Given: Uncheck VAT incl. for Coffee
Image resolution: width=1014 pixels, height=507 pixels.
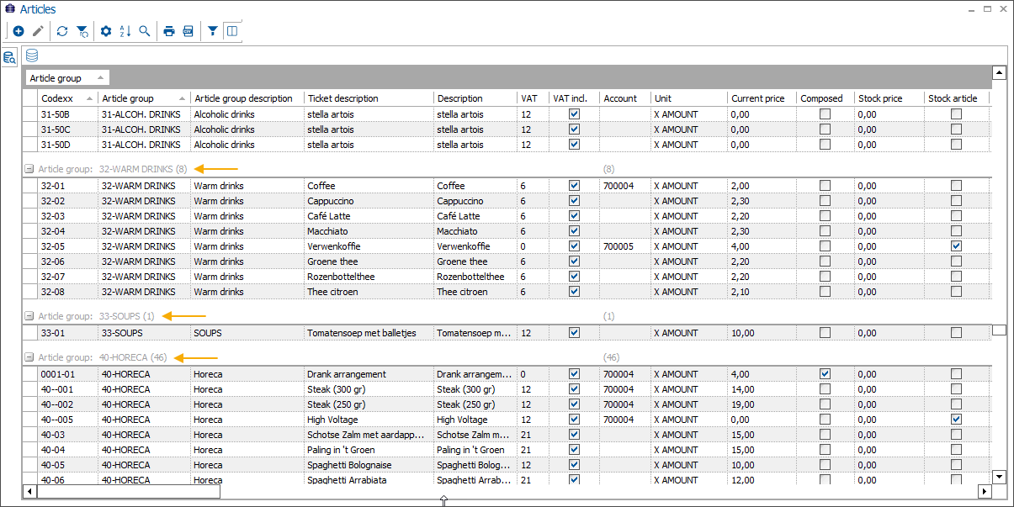Looking at the screenshot, I should pos(574,186).
